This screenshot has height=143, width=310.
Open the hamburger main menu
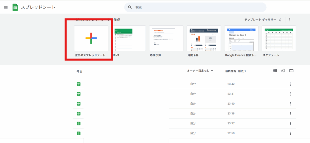click(6, 7)
